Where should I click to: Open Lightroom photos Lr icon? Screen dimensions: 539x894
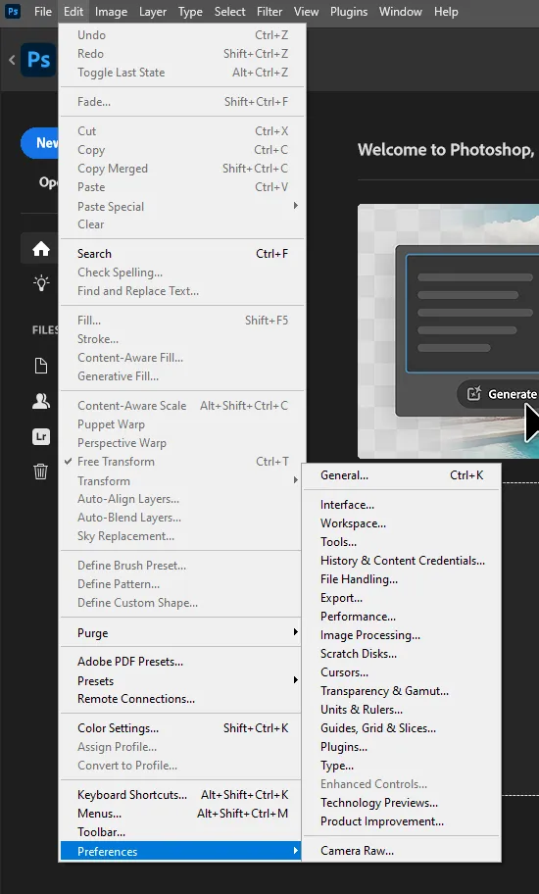click(x=41, y=437)
